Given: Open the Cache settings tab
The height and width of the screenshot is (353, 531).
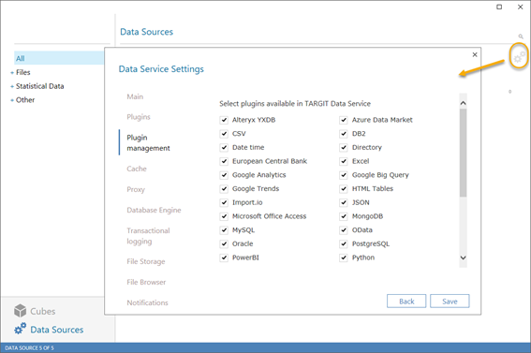Looking at the screenshot, I should (x=137, y=169).
